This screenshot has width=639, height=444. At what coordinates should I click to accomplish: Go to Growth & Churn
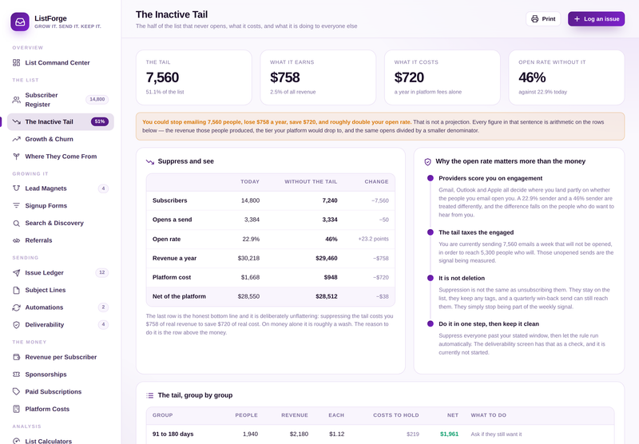tap(61, 139)
